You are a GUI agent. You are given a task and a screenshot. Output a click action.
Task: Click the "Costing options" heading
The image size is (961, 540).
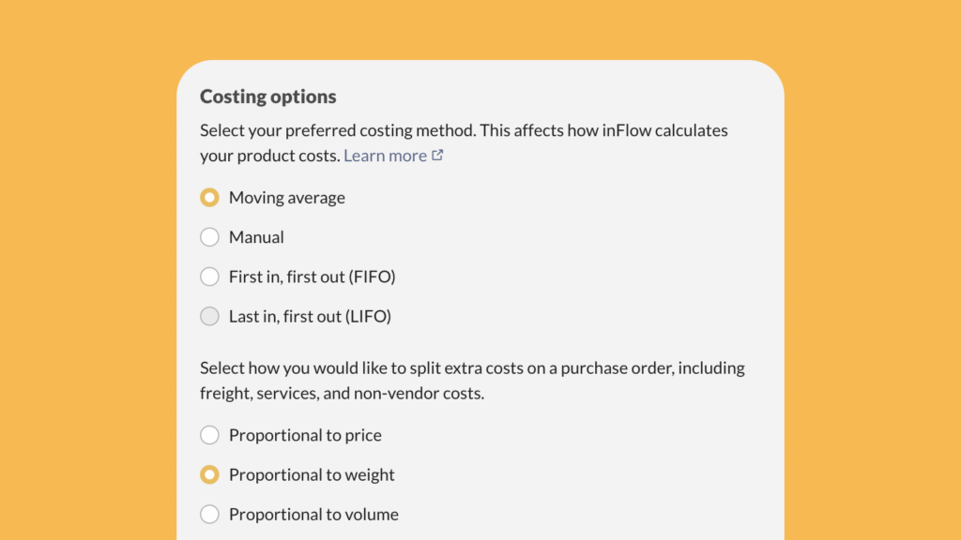[268, 97]
